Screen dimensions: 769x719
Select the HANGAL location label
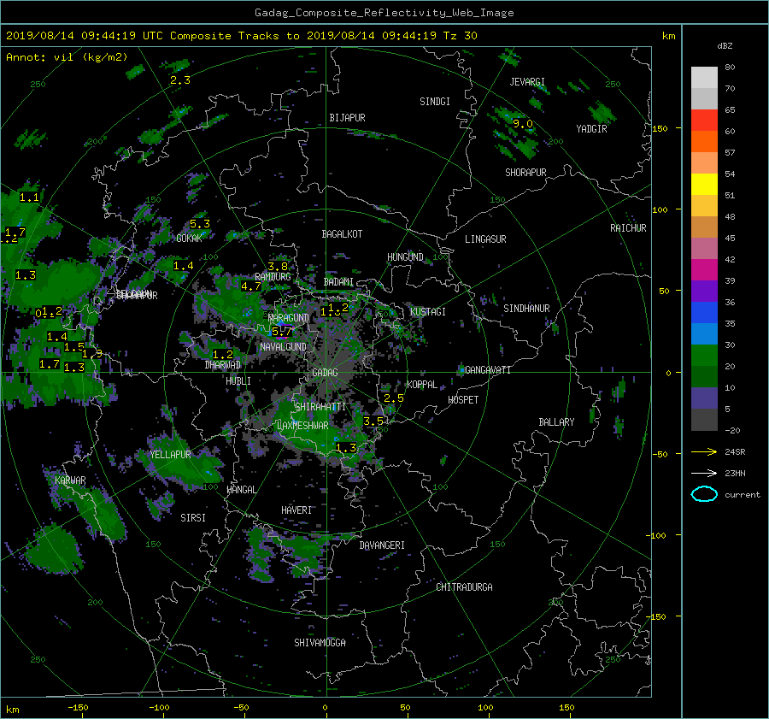point(241,490)
